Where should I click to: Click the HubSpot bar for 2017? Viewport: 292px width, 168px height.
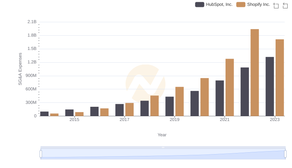tap(119, 110)
